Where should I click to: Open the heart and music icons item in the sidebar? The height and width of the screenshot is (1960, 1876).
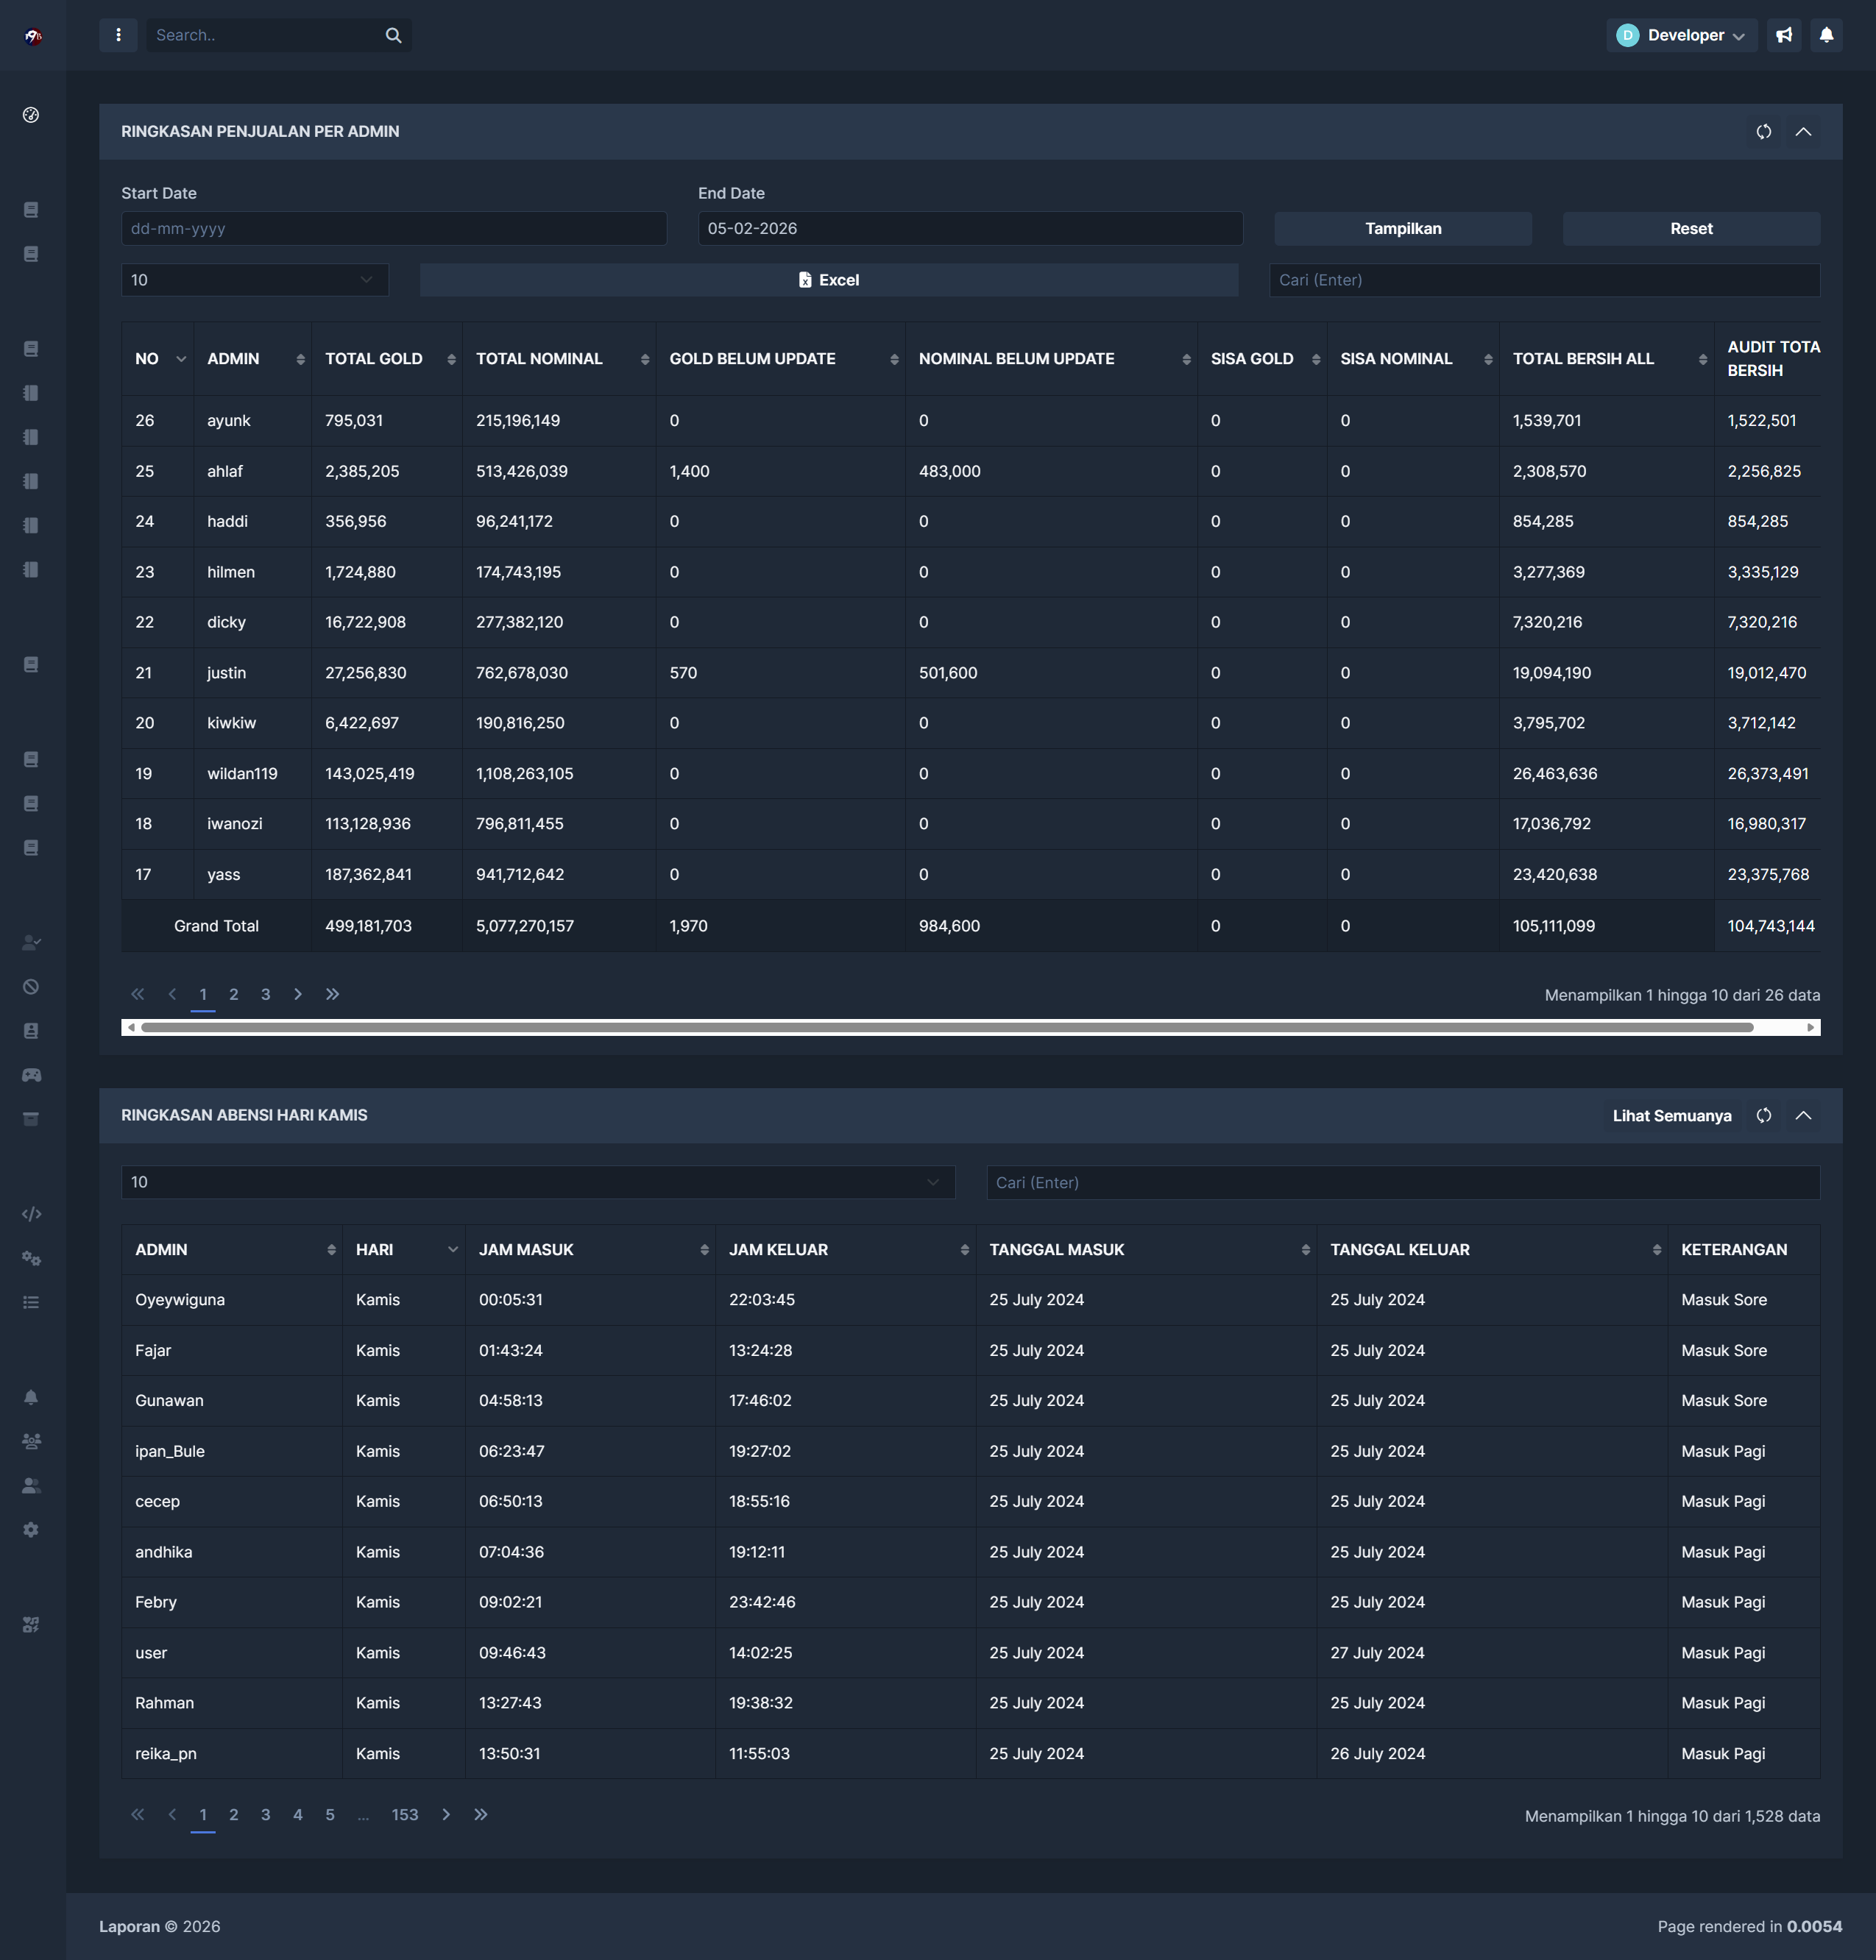pos(31,1625)
